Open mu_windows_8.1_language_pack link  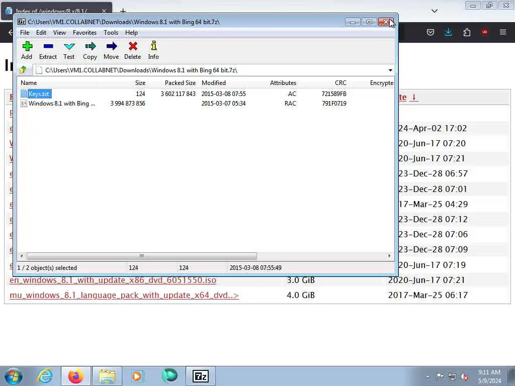click(x=124, y=295)
